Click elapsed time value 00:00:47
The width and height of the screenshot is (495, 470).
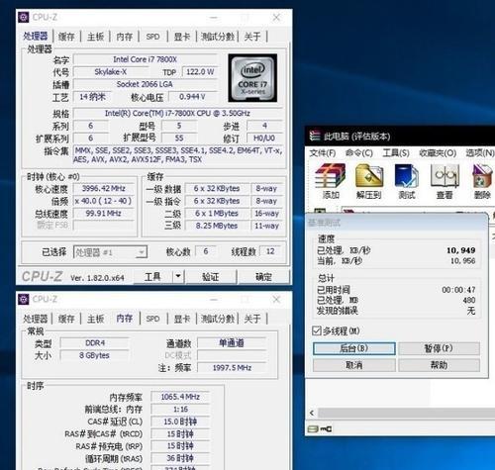tap(458, 290)
